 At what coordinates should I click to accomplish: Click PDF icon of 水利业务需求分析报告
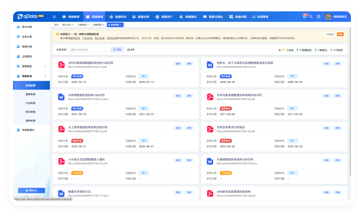[210, 129]
